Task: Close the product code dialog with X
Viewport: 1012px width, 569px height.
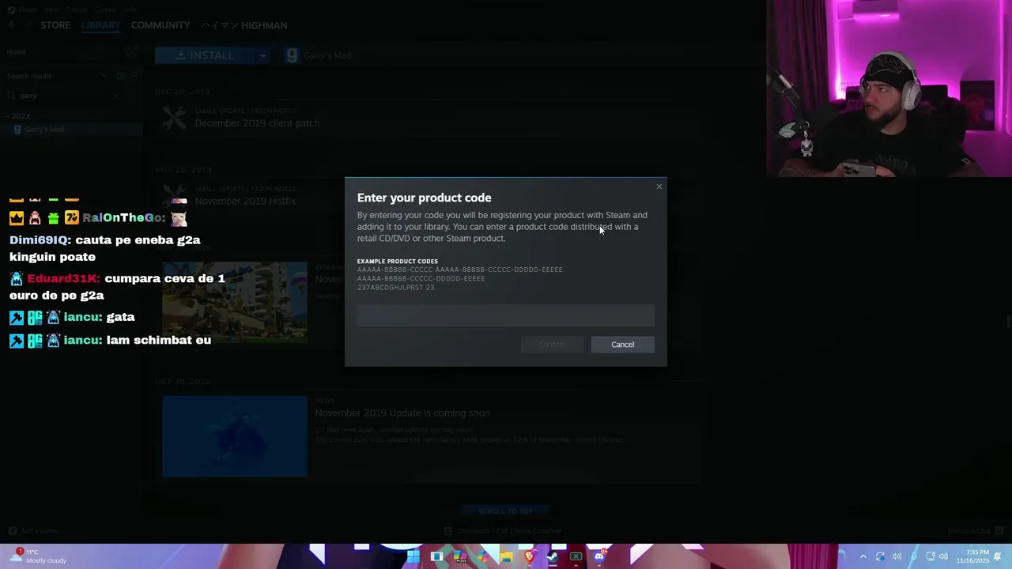Action: [659, 187]
